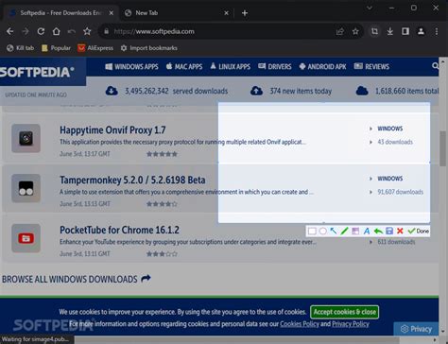Open the Cookies Policy link

(300, 324)
